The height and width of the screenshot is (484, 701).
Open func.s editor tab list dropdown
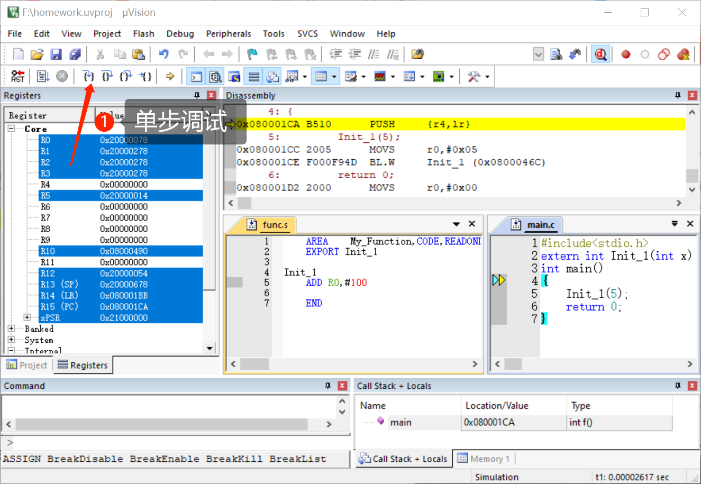tap(457, 224)
